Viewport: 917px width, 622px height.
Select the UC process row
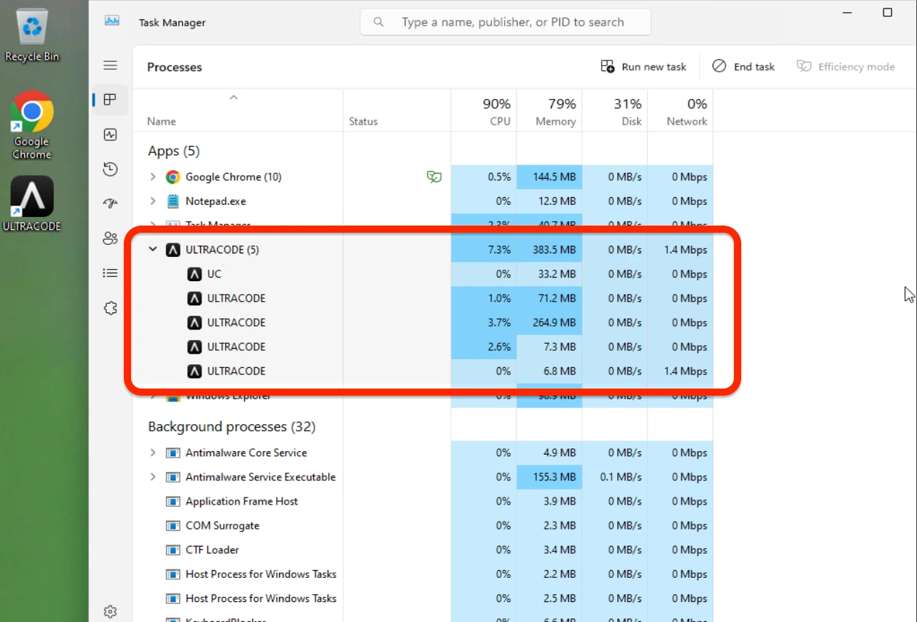(x=423, y=274)
